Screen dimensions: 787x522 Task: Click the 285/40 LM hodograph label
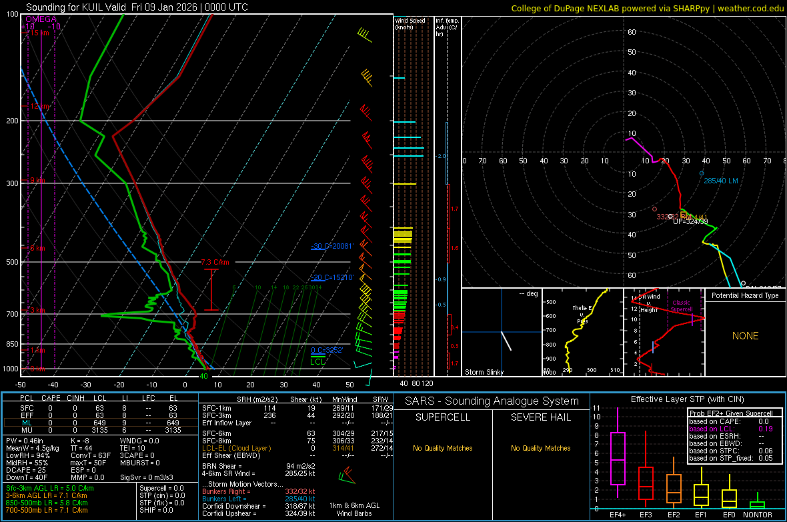(x=721, y=181)
